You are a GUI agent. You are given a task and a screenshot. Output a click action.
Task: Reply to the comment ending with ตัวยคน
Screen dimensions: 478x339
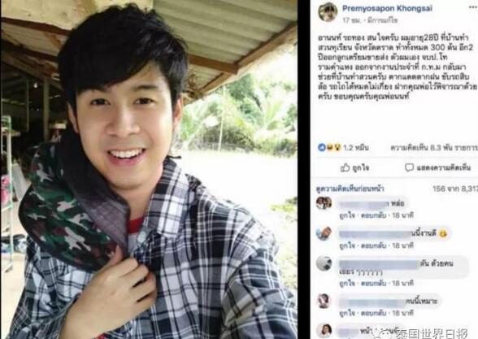click(x=373, y=284)
